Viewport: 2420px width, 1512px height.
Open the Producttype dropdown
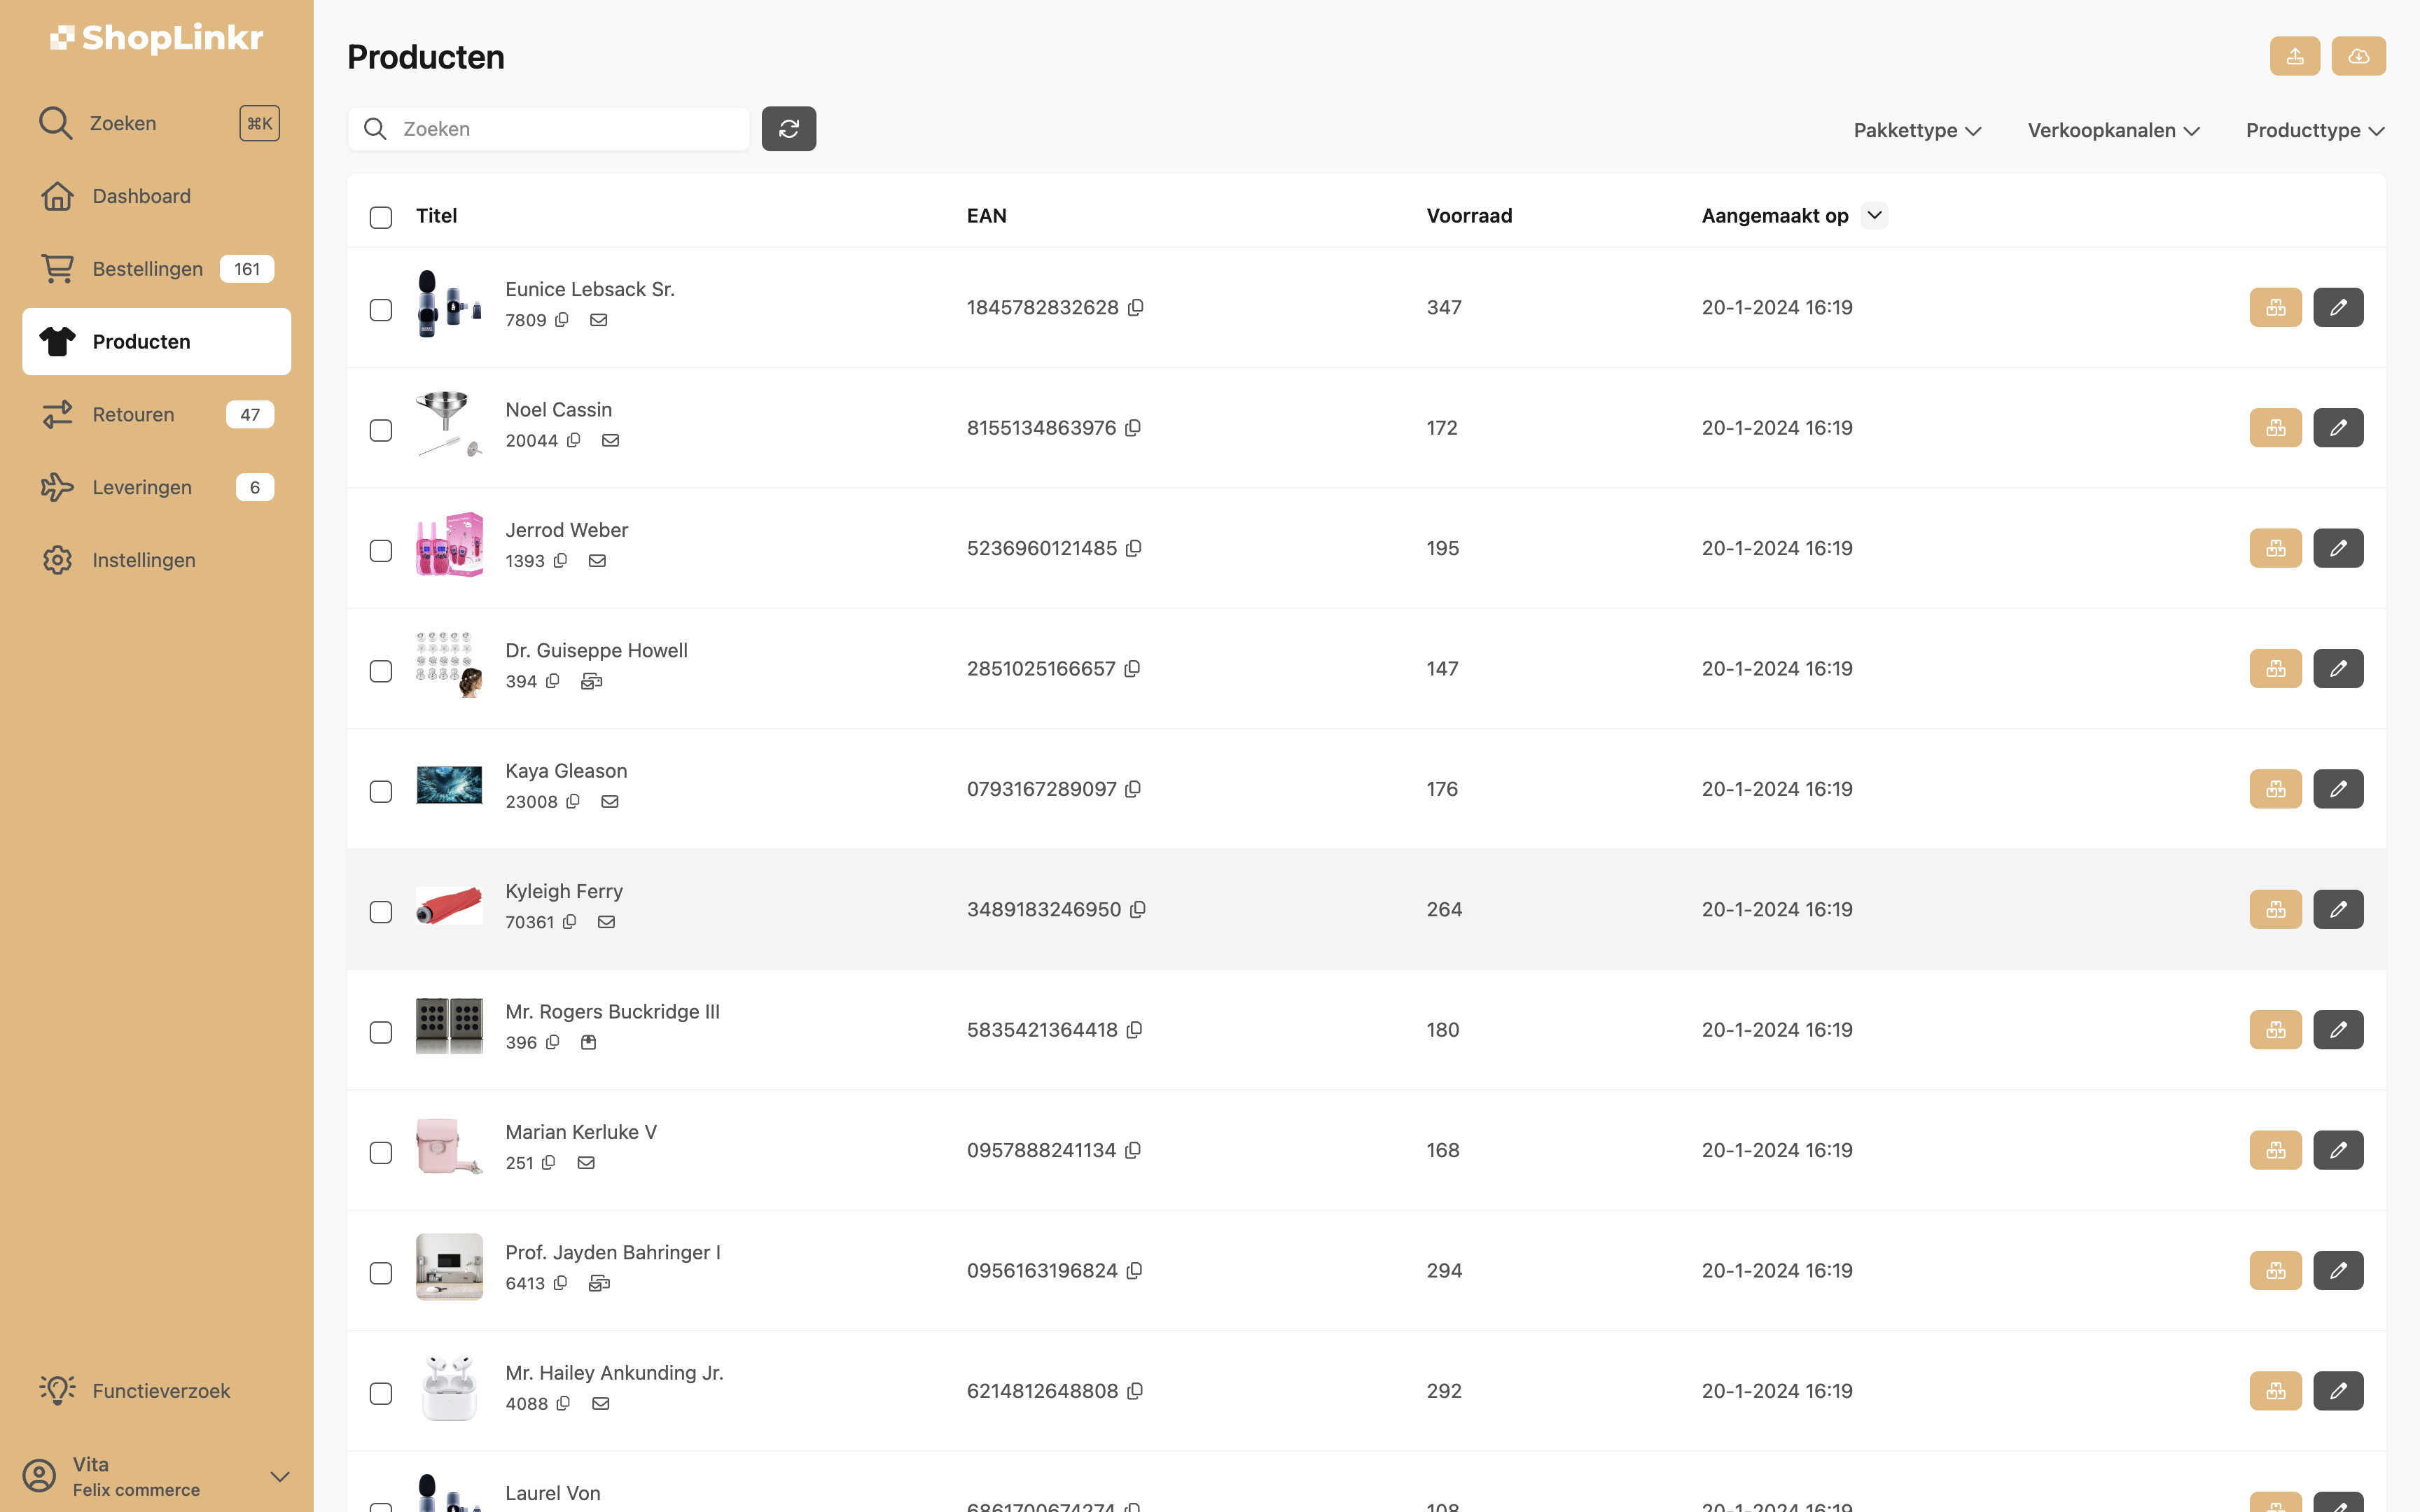pyautogui.click(x=2314, y=131)
